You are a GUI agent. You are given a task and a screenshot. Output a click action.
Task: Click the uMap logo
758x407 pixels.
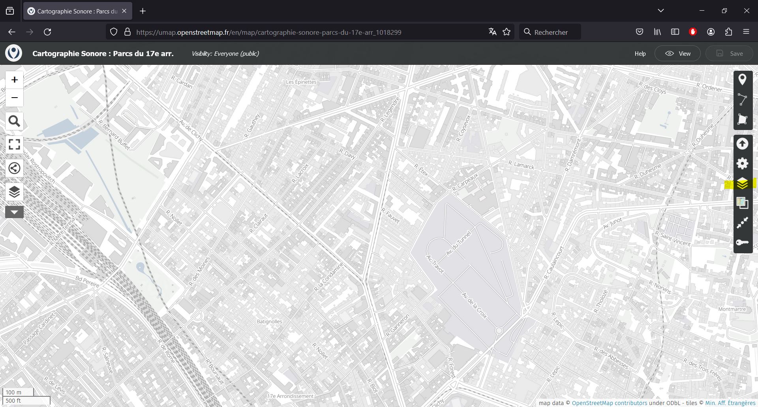[x=14, y=53]
